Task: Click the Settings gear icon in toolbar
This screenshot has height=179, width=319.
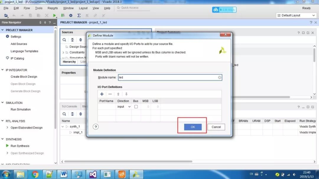Action: pos(71,15)
